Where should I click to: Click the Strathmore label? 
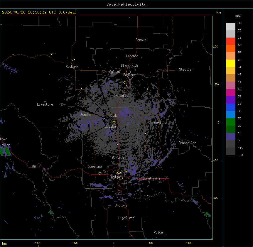click(151, 178)
